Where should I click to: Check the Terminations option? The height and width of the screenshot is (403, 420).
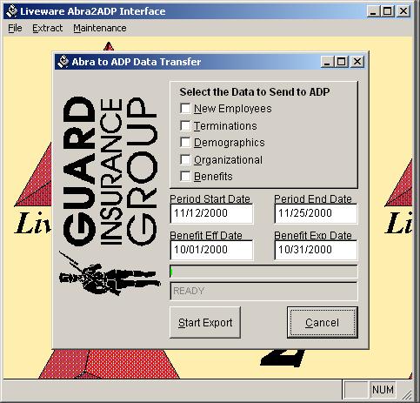[x=185, y=125]
